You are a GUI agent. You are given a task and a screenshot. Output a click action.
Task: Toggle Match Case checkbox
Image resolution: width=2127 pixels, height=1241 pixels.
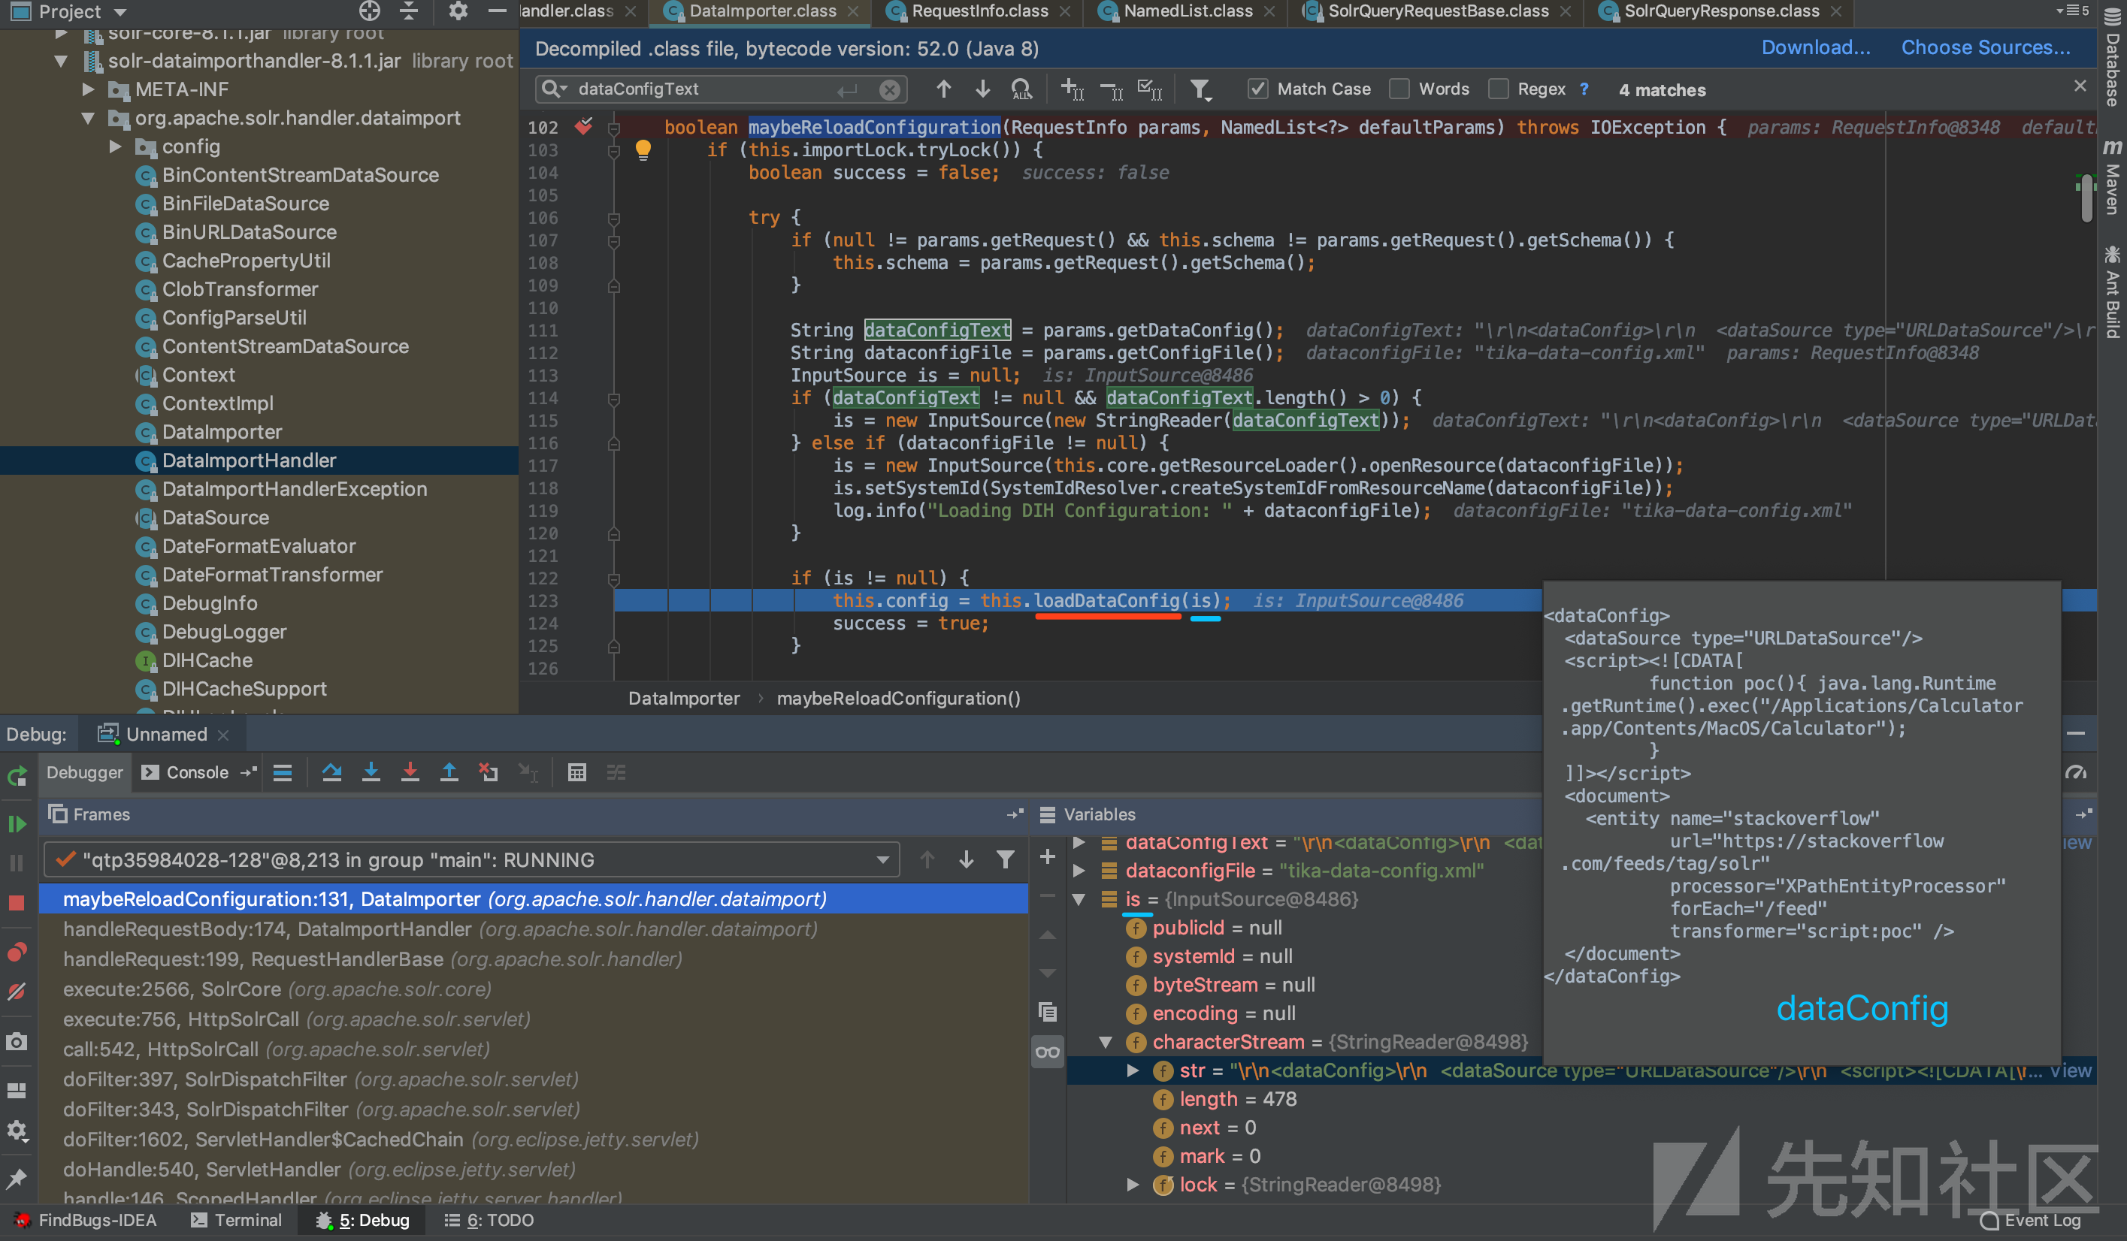click(x=1257, y=89)
